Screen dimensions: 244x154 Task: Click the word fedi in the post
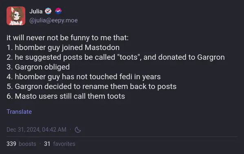[126, 77]
